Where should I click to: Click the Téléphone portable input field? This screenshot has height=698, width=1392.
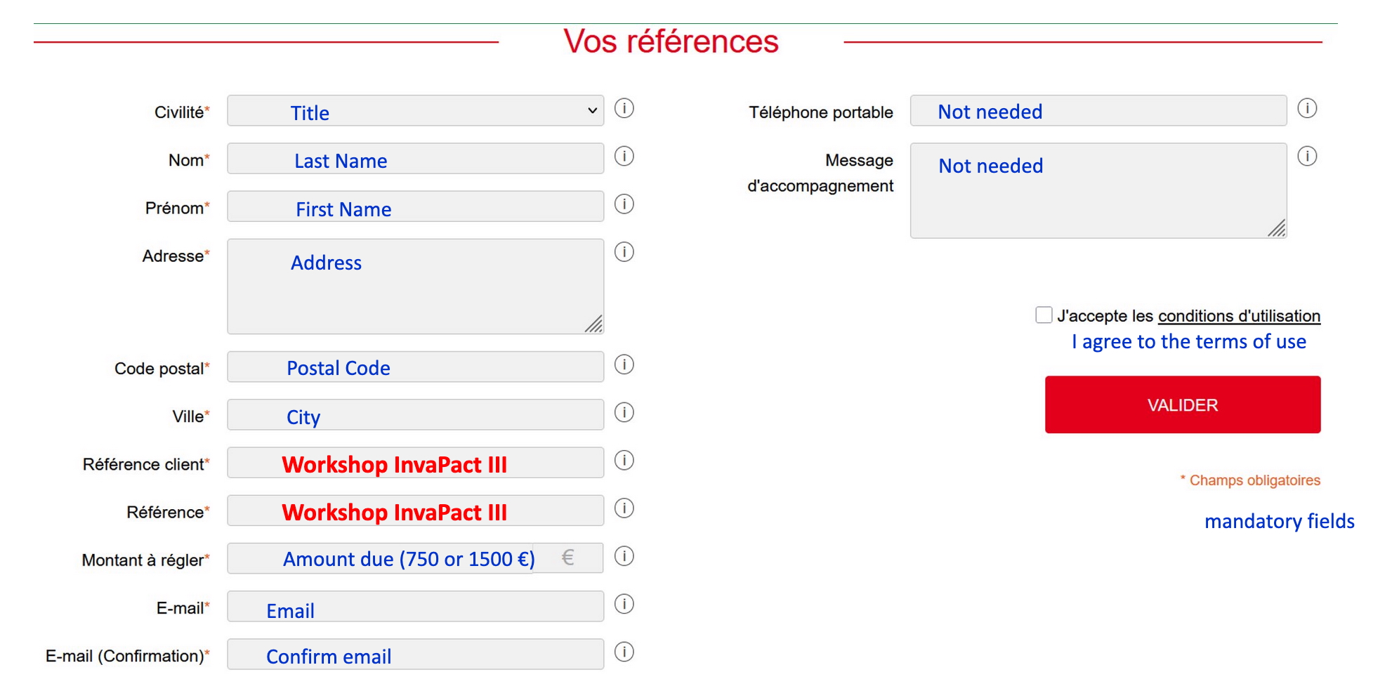click(1098, 111)
